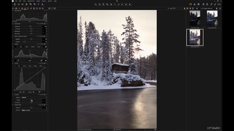This screenshot has height=131, width=234.
Task: Collapse the Curve panel
Action: pyautogui.click(x=13, y=63)
